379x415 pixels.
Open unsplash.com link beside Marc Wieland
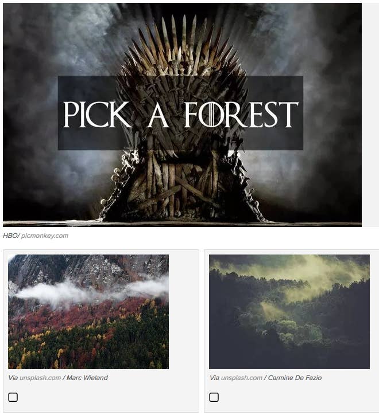pyautogui.click(x=40, y=378)
